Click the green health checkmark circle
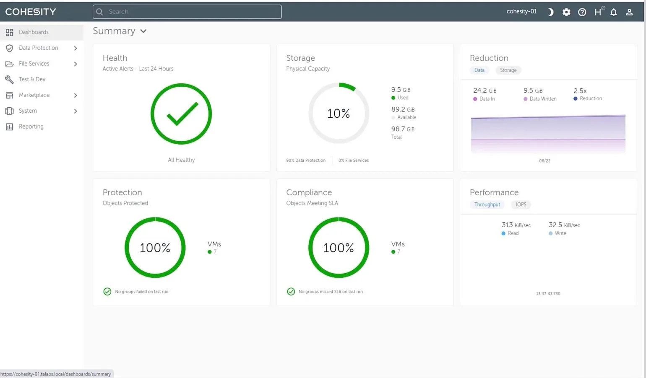This screenshot has width=646, height=378. (x=181, y=114)
